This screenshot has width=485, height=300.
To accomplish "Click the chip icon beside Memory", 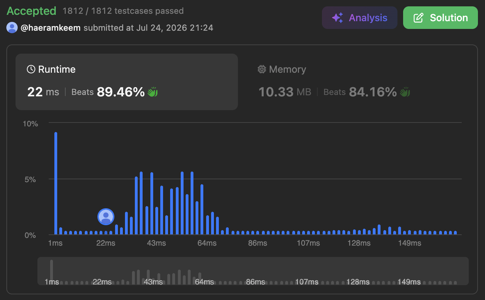I will (x=262, y=69).
